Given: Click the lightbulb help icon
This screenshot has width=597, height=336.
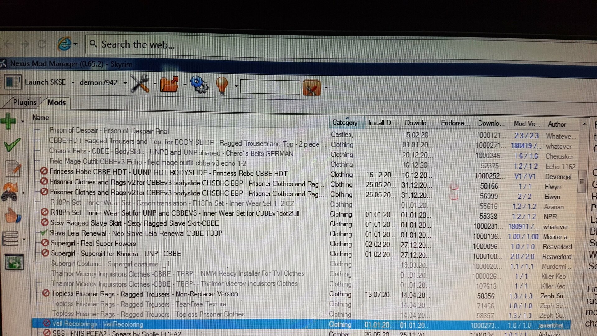Looking at the screenshot, I should pos(222,86).
